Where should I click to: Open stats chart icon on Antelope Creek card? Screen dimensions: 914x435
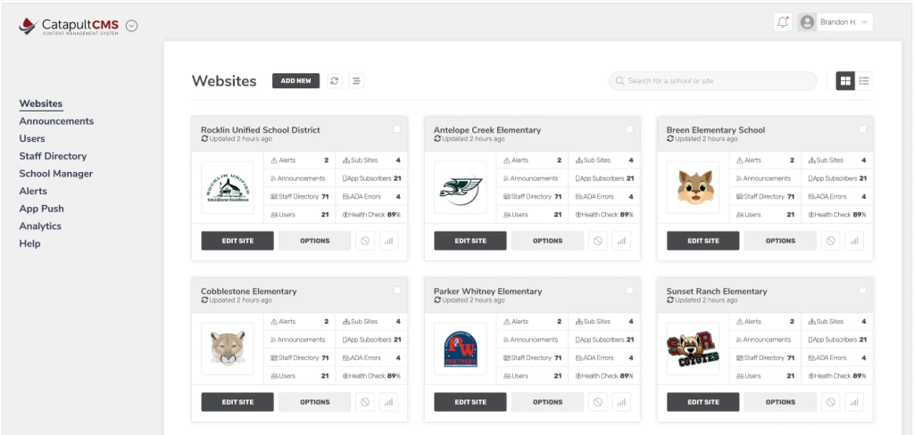pos(621,241)
